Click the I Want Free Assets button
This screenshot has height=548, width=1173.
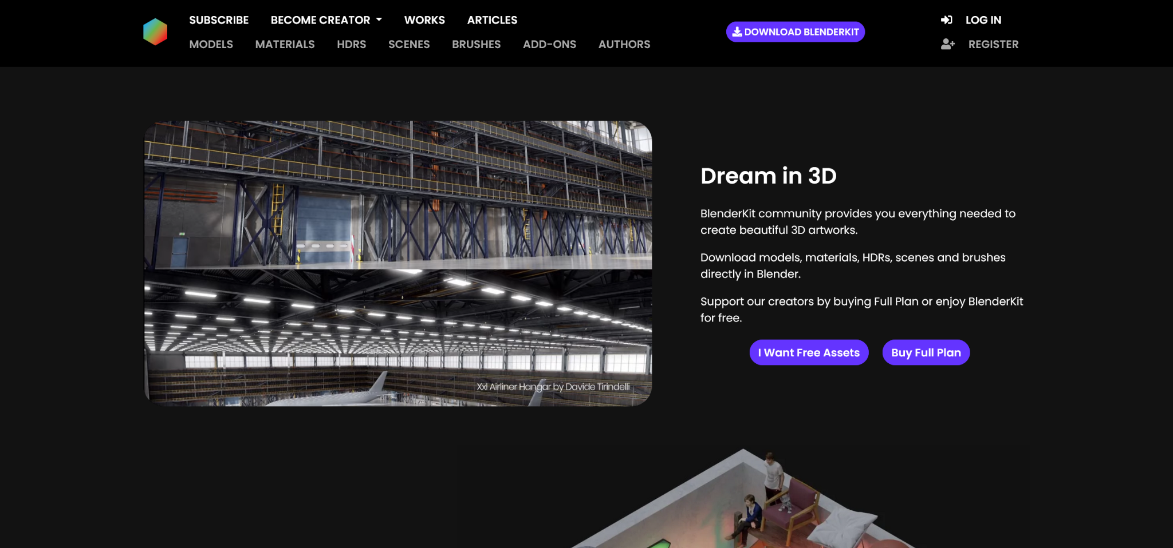809,352
